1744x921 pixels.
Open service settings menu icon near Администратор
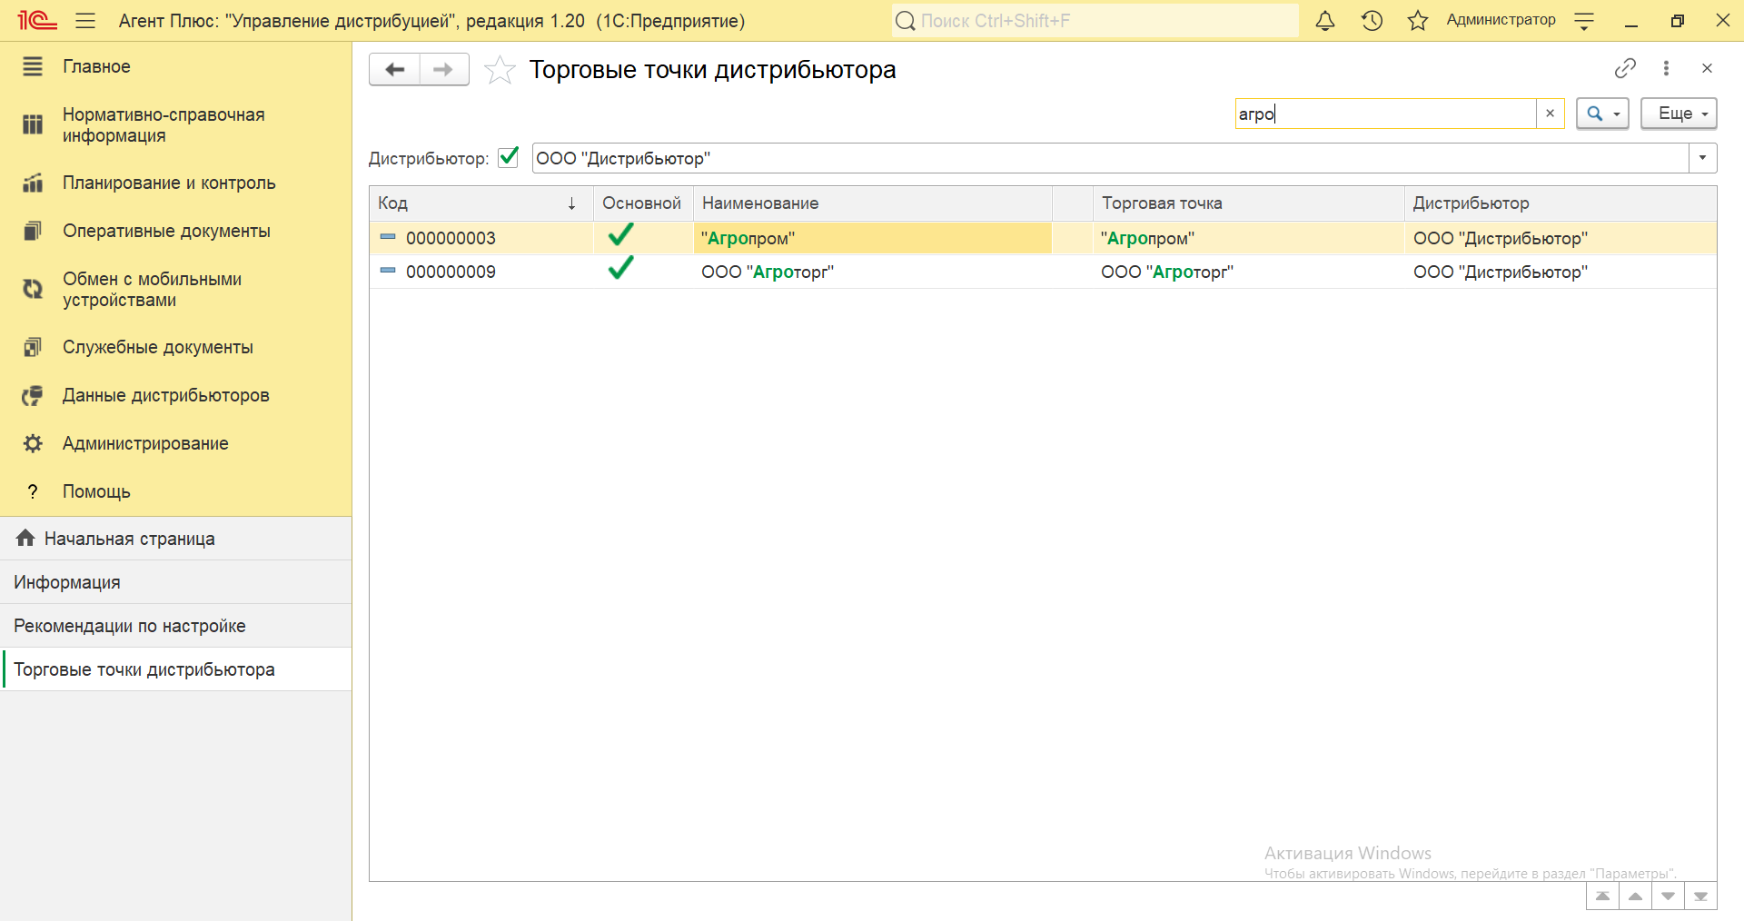coord(1584,21)
